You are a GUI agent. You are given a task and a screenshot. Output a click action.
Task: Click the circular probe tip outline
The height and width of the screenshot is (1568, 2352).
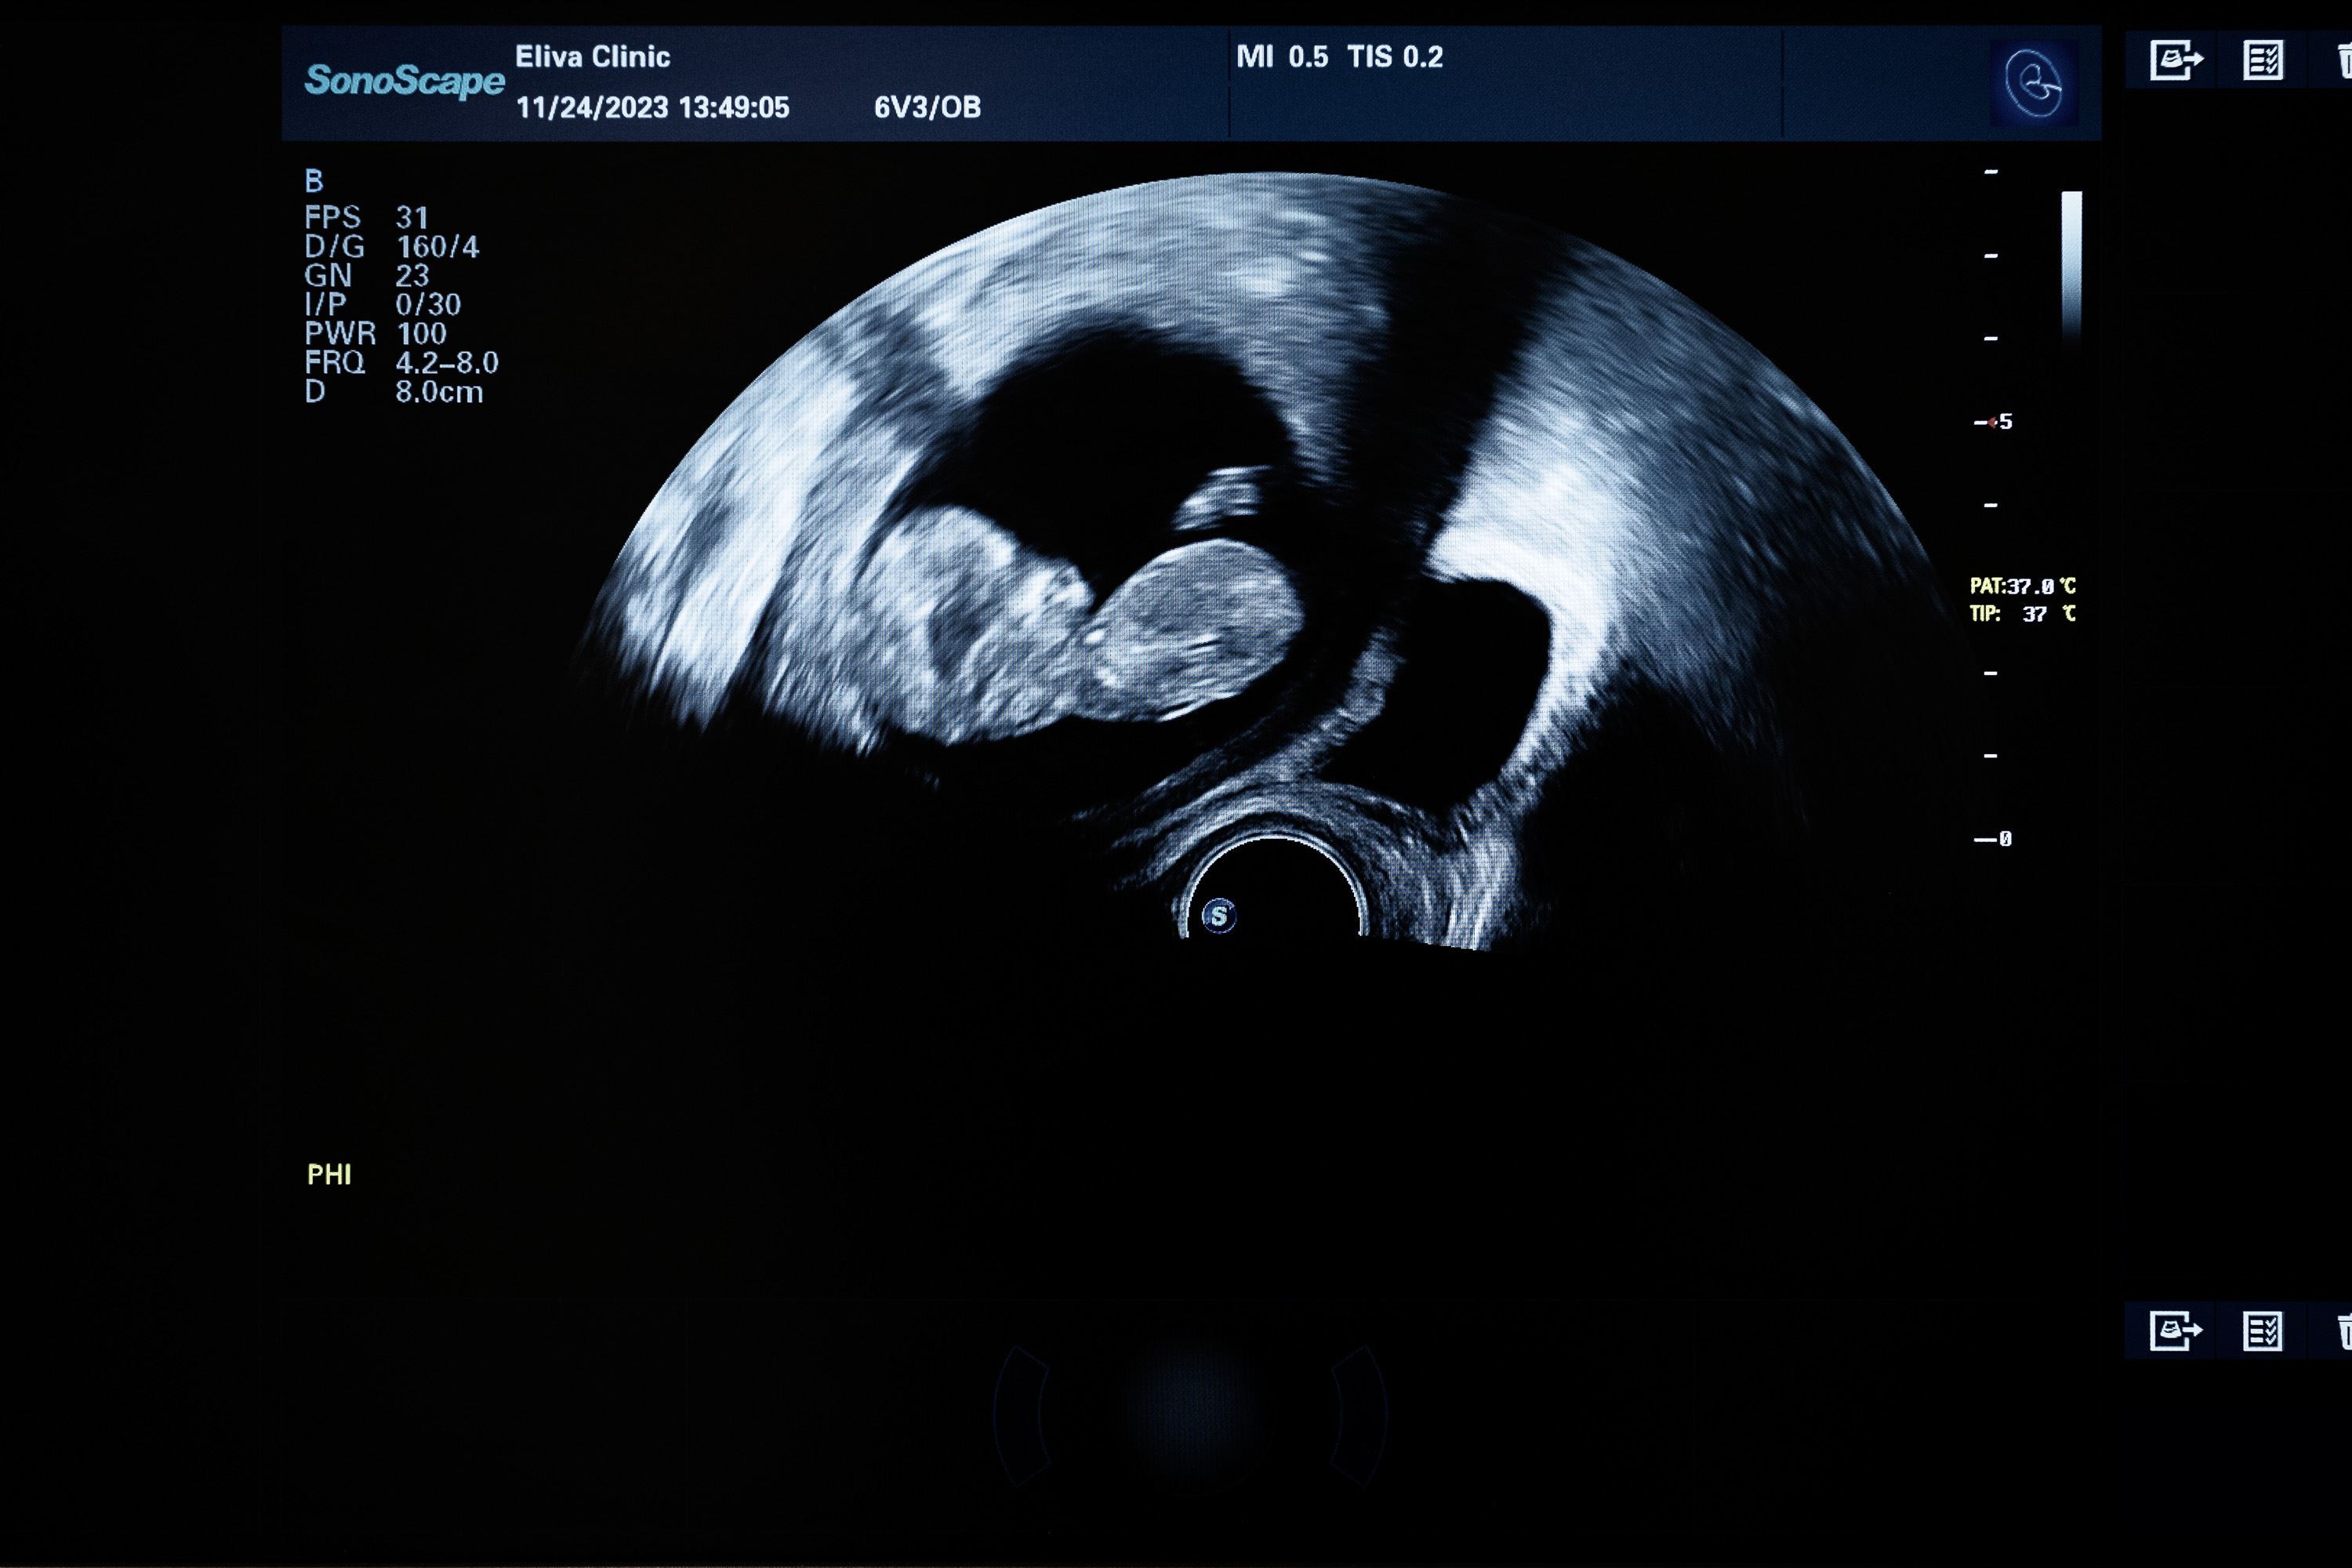pos(1273,887)
